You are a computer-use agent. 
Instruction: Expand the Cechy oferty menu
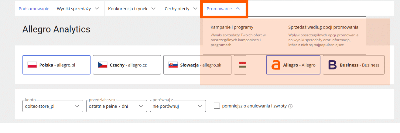181,9
